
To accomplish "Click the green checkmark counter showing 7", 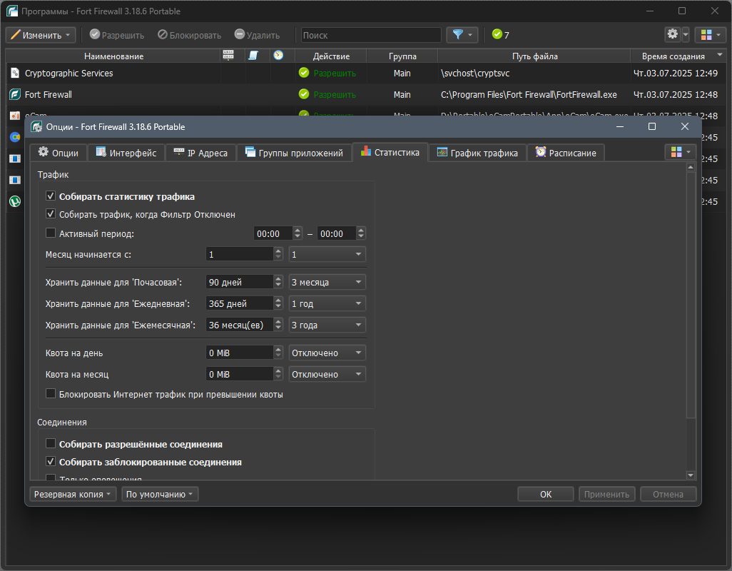I will point(500,34).
